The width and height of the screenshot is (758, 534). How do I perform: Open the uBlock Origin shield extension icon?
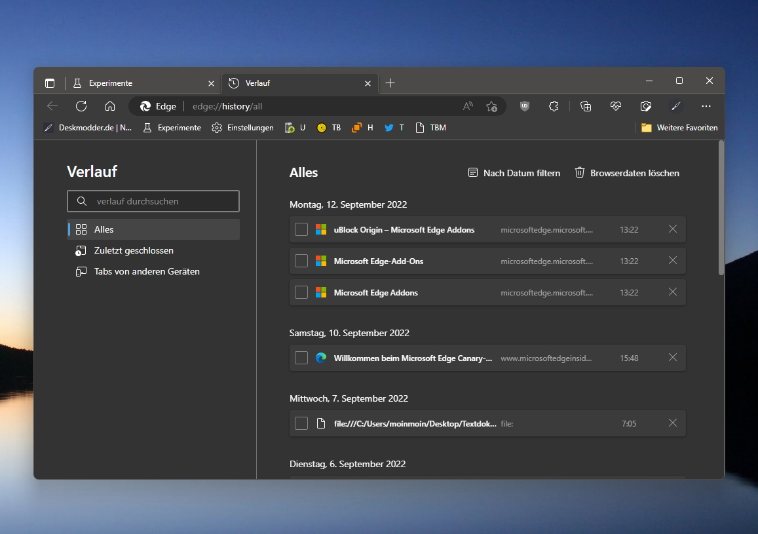525,106
